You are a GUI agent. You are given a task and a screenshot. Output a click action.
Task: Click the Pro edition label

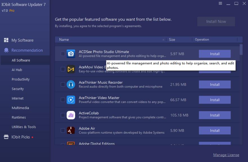pos(12,11)
